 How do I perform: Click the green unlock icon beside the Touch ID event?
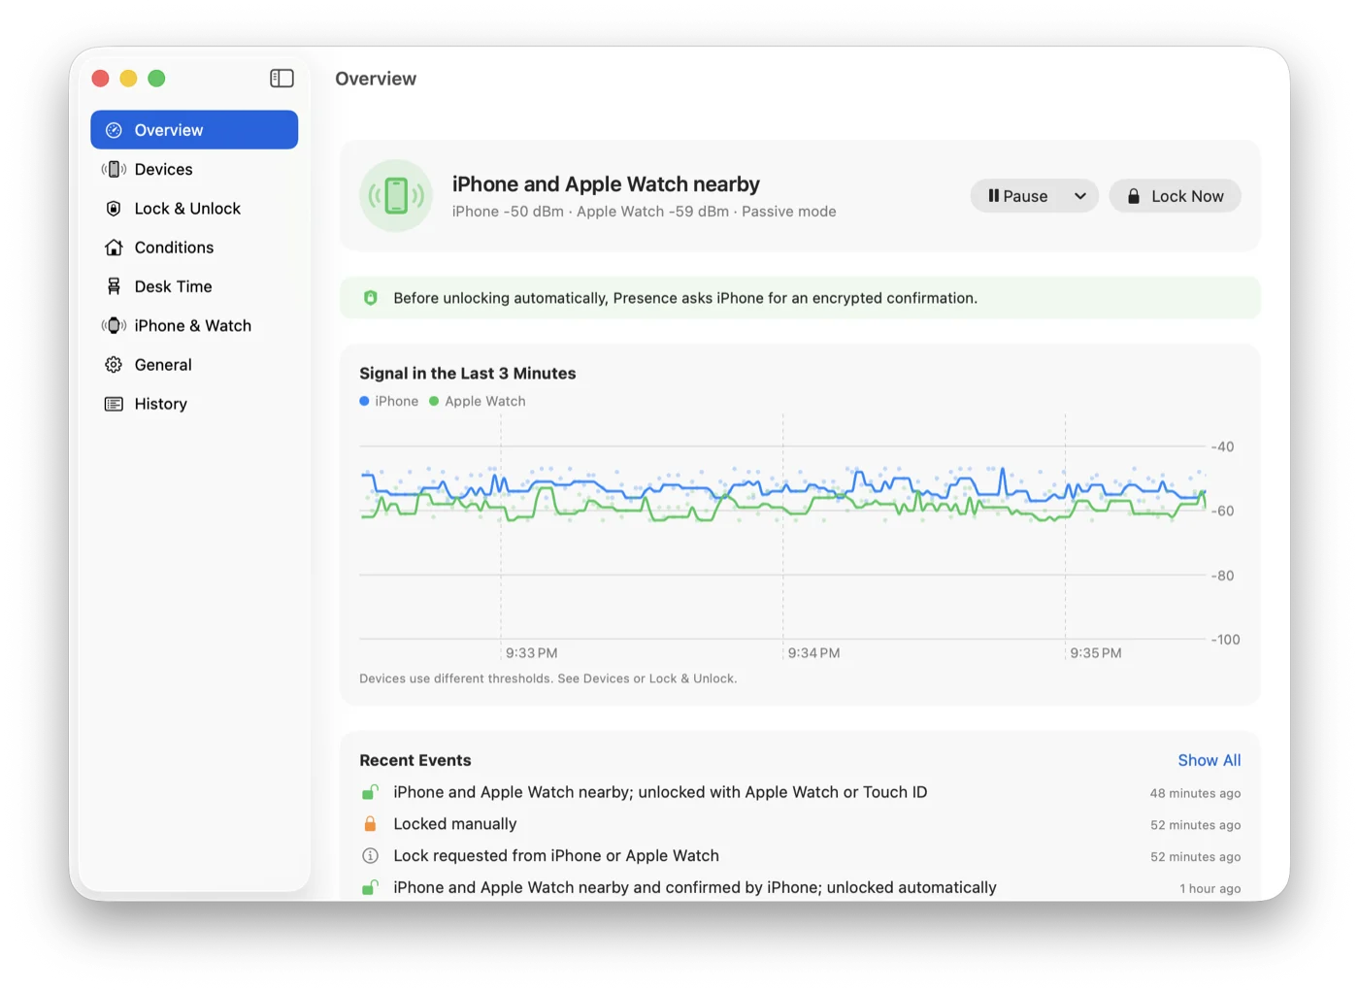click(x=370, y=792)
